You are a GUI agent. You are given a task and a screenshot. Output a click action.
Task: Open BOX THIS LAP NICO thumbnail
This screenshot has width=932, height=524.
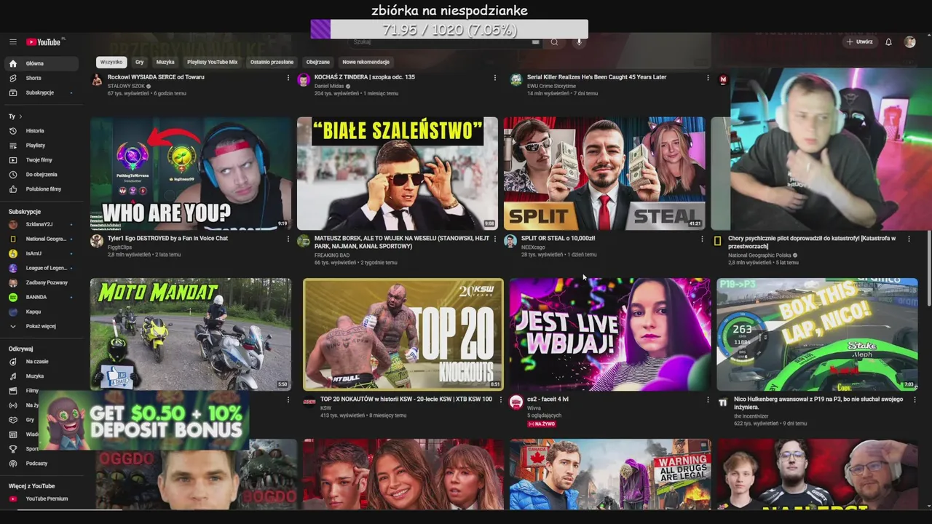[817, 334]
